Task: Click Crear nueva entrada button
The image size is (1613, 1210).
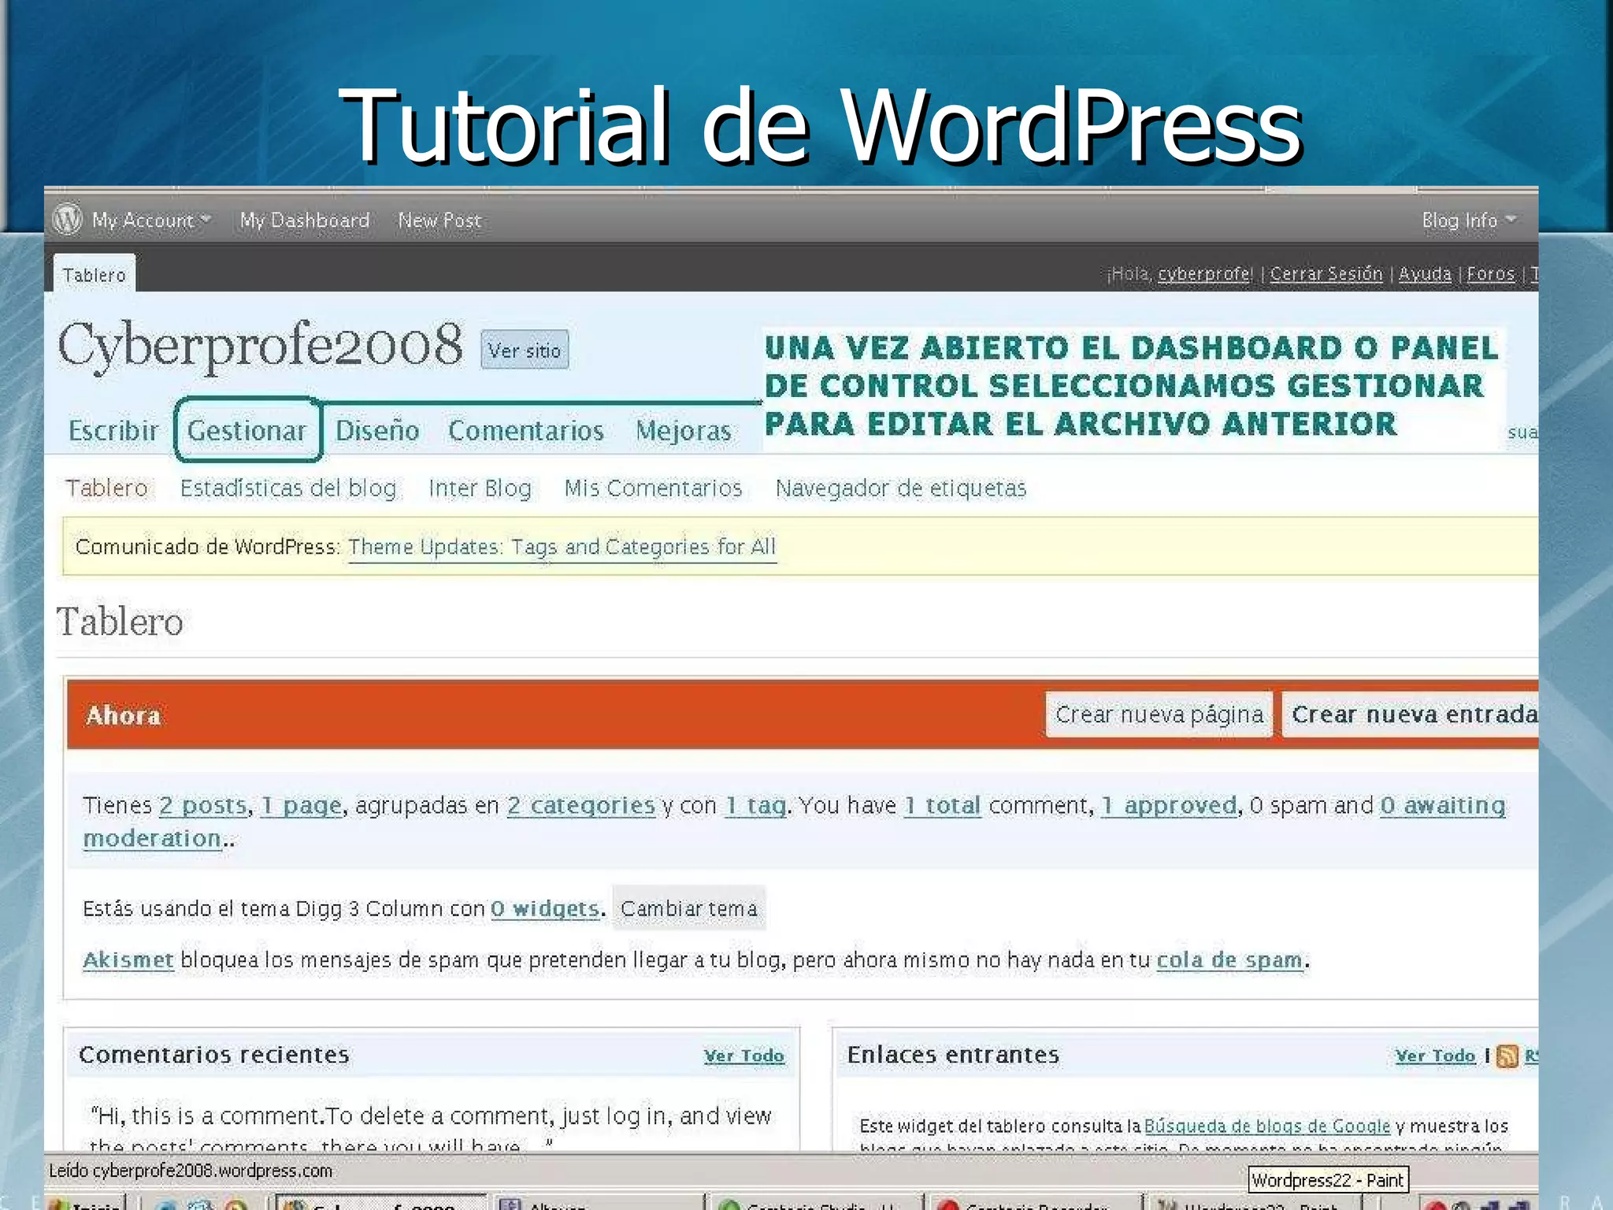Action: pos(1411,714)
